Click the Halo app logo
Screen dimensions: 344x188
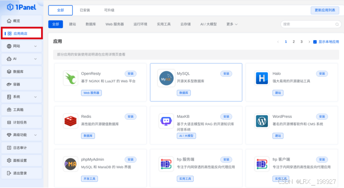262,78
